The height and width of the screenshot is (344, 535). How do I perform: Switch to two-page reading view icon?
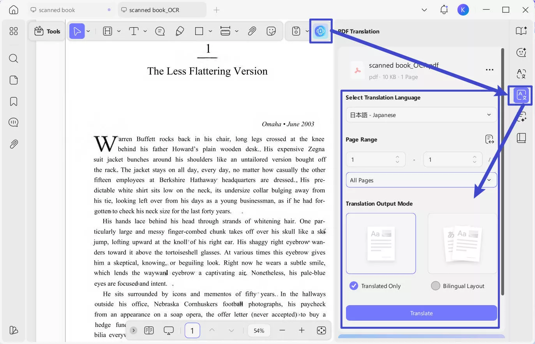click(149, 330)
